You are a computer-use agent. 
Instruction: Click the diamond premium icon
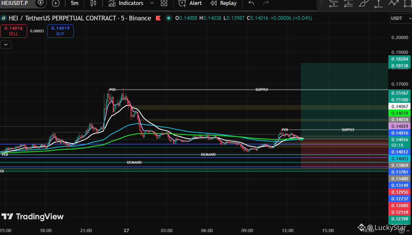41,3
